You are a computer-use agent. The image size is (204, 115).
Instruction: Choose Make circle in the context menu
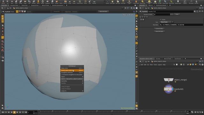72,68
